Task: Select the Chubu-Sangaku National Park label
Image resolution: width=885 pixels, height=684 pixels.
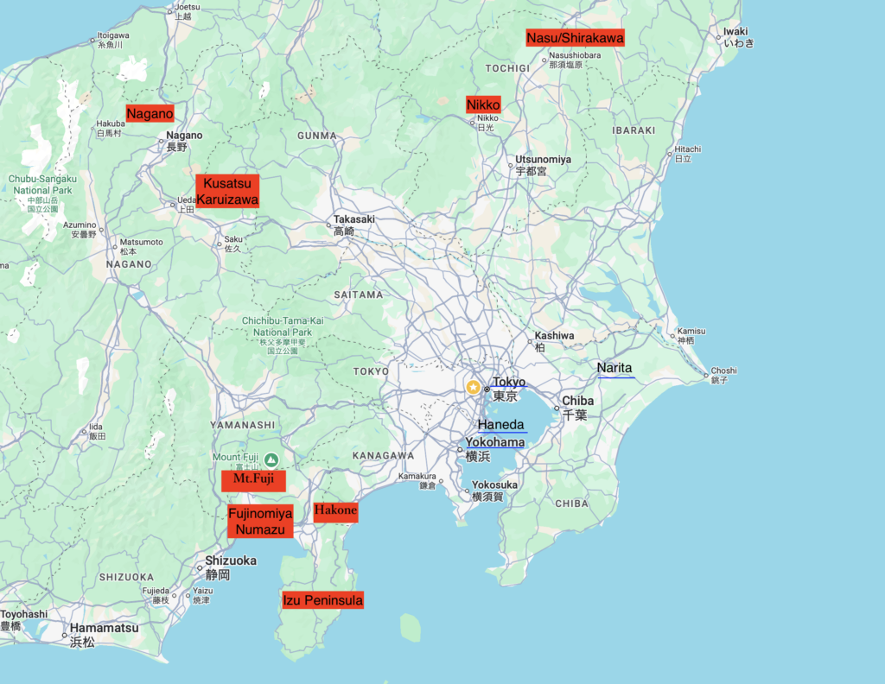Action: point(42,184)
